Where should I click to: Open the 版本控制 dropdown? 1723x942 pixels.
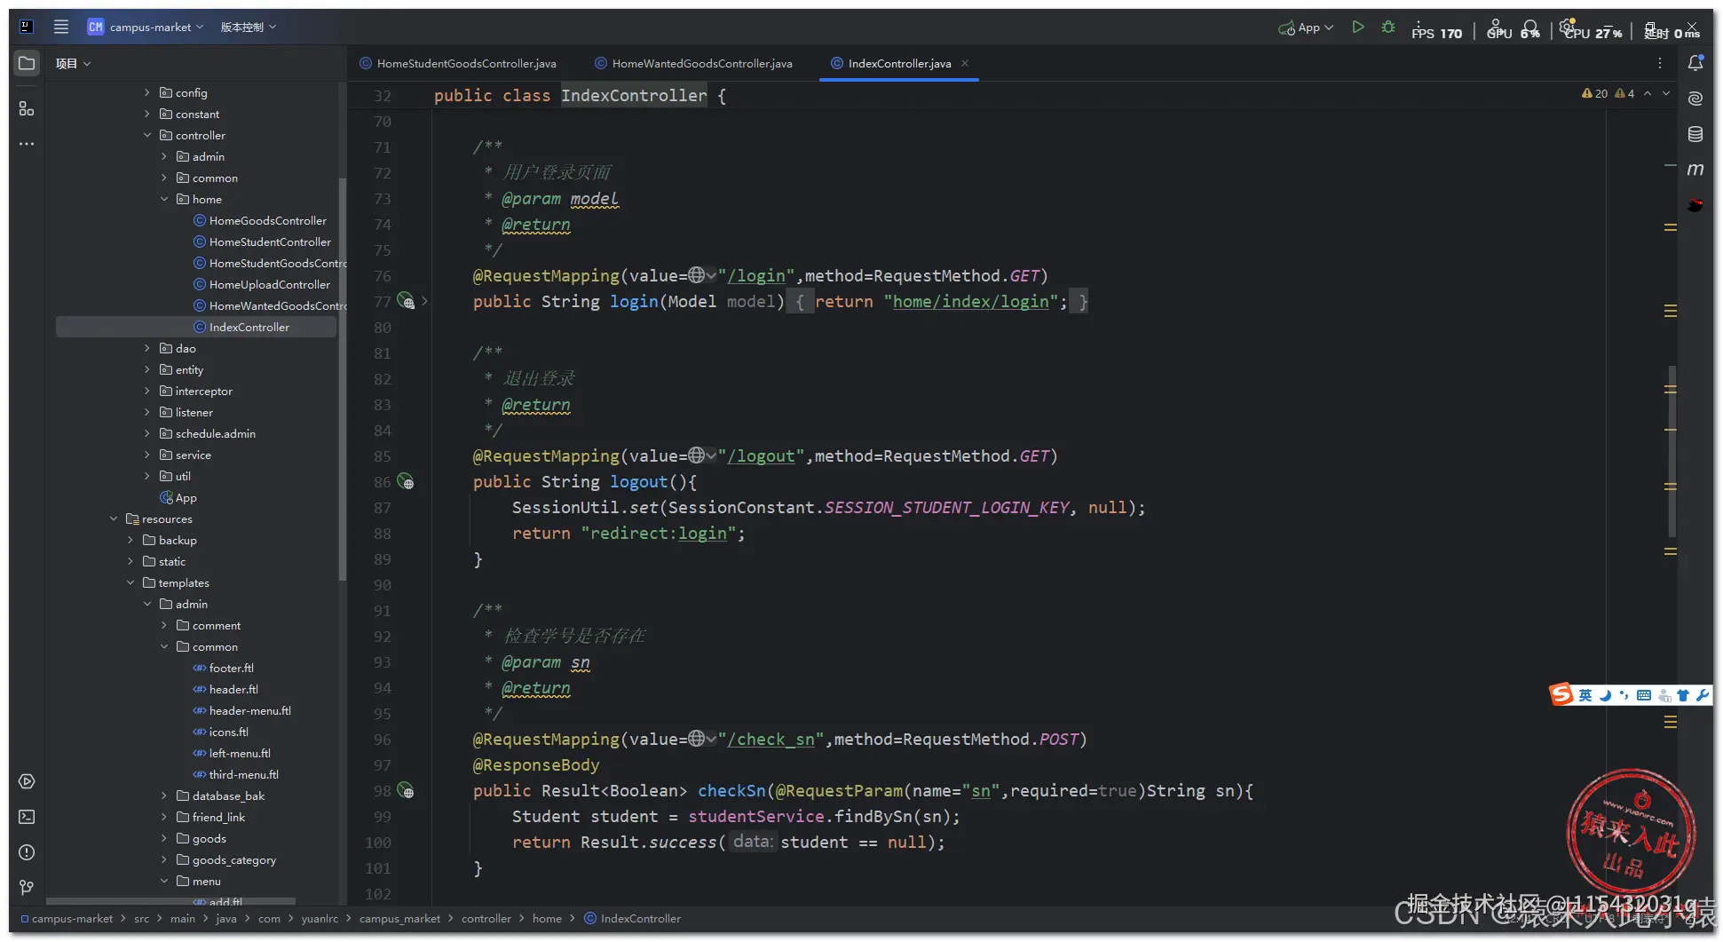coord(249,27)
